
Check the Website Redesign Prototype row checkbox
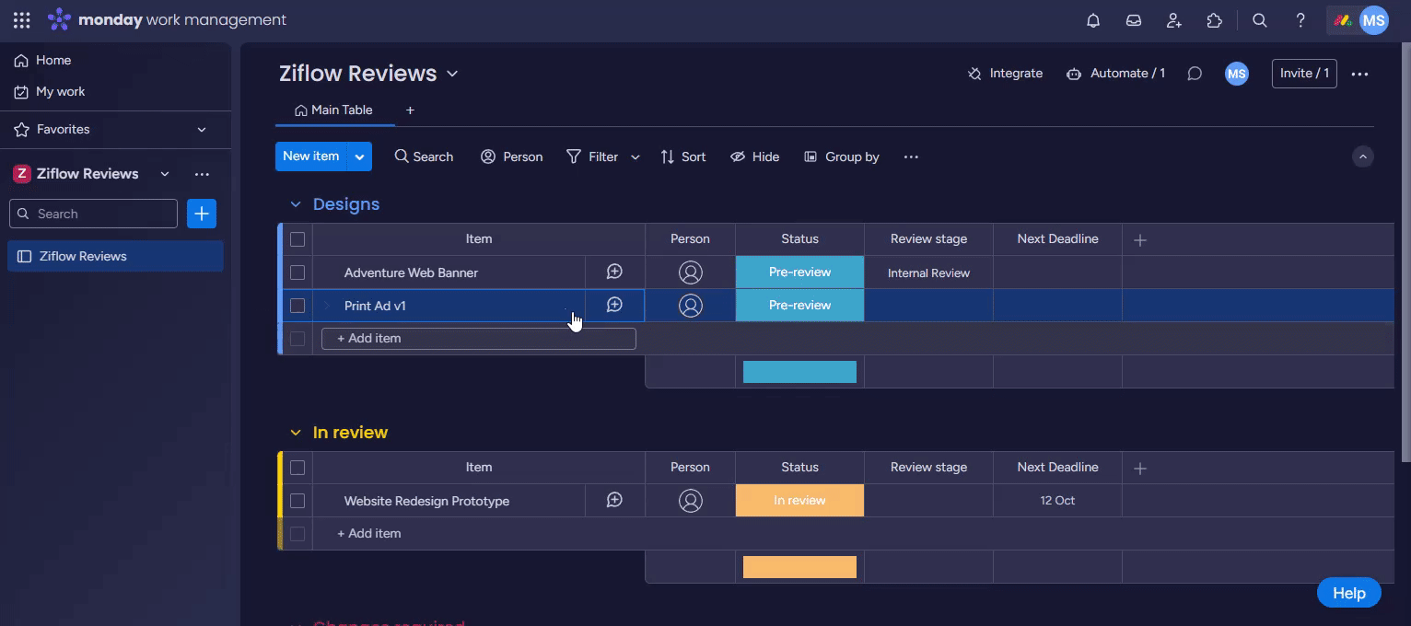(x=297, y=501)
